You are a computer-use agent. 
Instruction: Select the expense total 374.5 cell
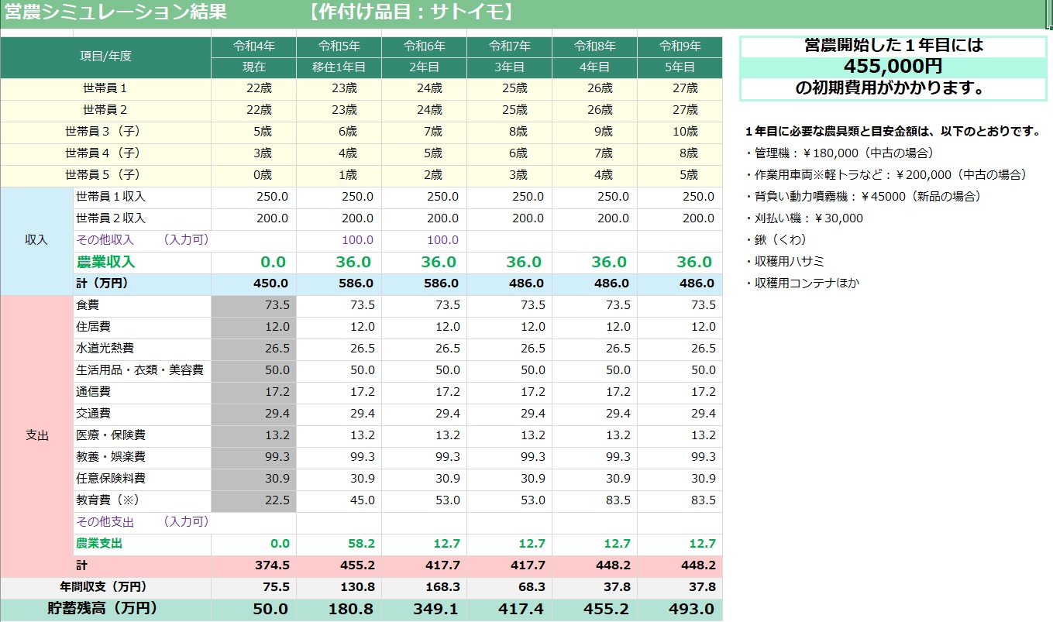pyautogui.click(x=253, y=565)
